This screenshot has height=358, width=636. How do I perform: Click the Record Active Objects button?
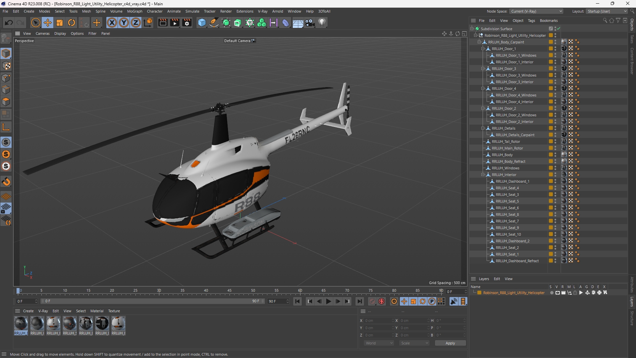tap(372, 301)
